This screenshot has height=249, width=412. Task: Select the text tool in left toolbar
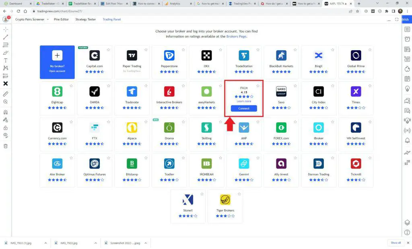(6, 60)
